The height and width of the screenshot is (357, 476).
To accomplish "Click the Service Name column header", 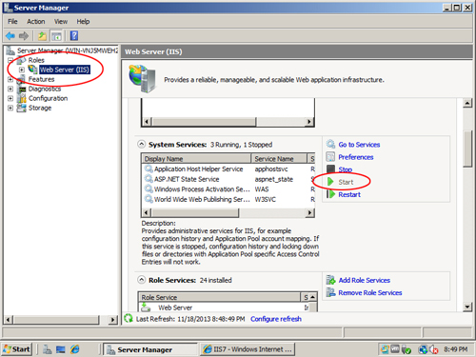I will coord(279,158).
